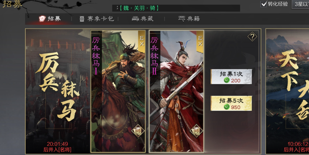Viewport: 309px width, 155px height.
Task: Click the 典籍 books icon
Action: click(x=182, y=19)
